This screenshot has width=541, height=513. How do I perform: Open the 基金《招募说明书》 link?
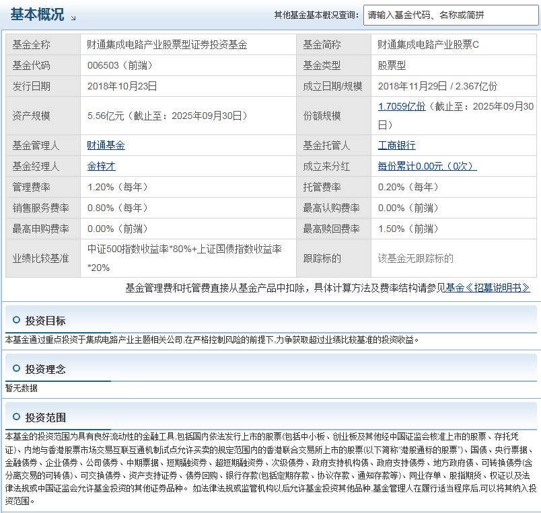[x=488, y=288]
